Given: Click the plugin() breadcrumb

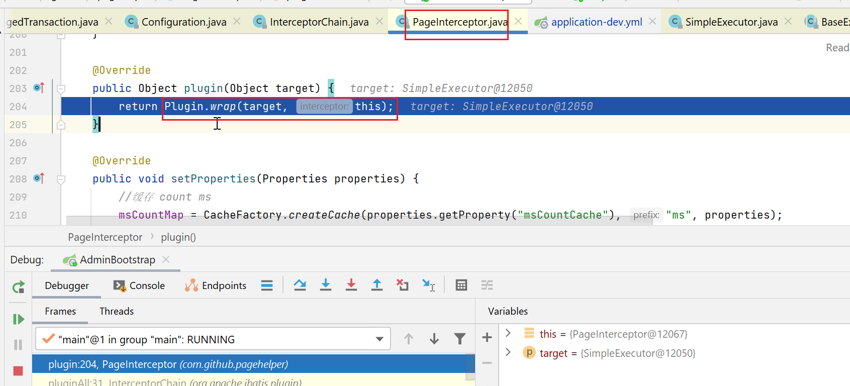Looking at the screenshot, I should [x=178, y=237].
